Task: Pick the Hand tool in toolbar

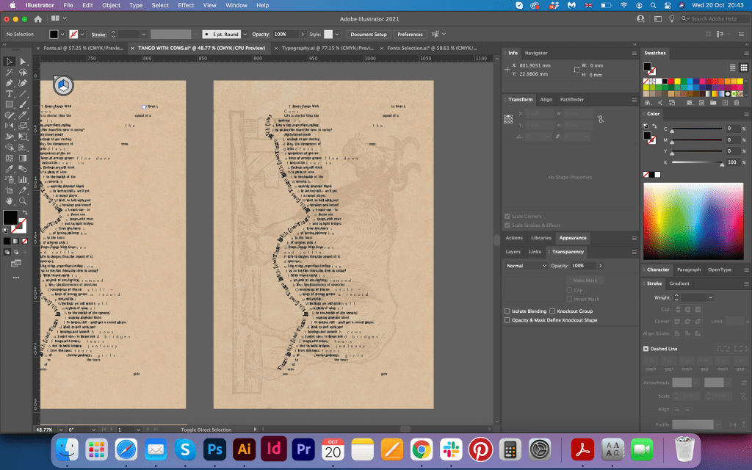Action: 10,200
